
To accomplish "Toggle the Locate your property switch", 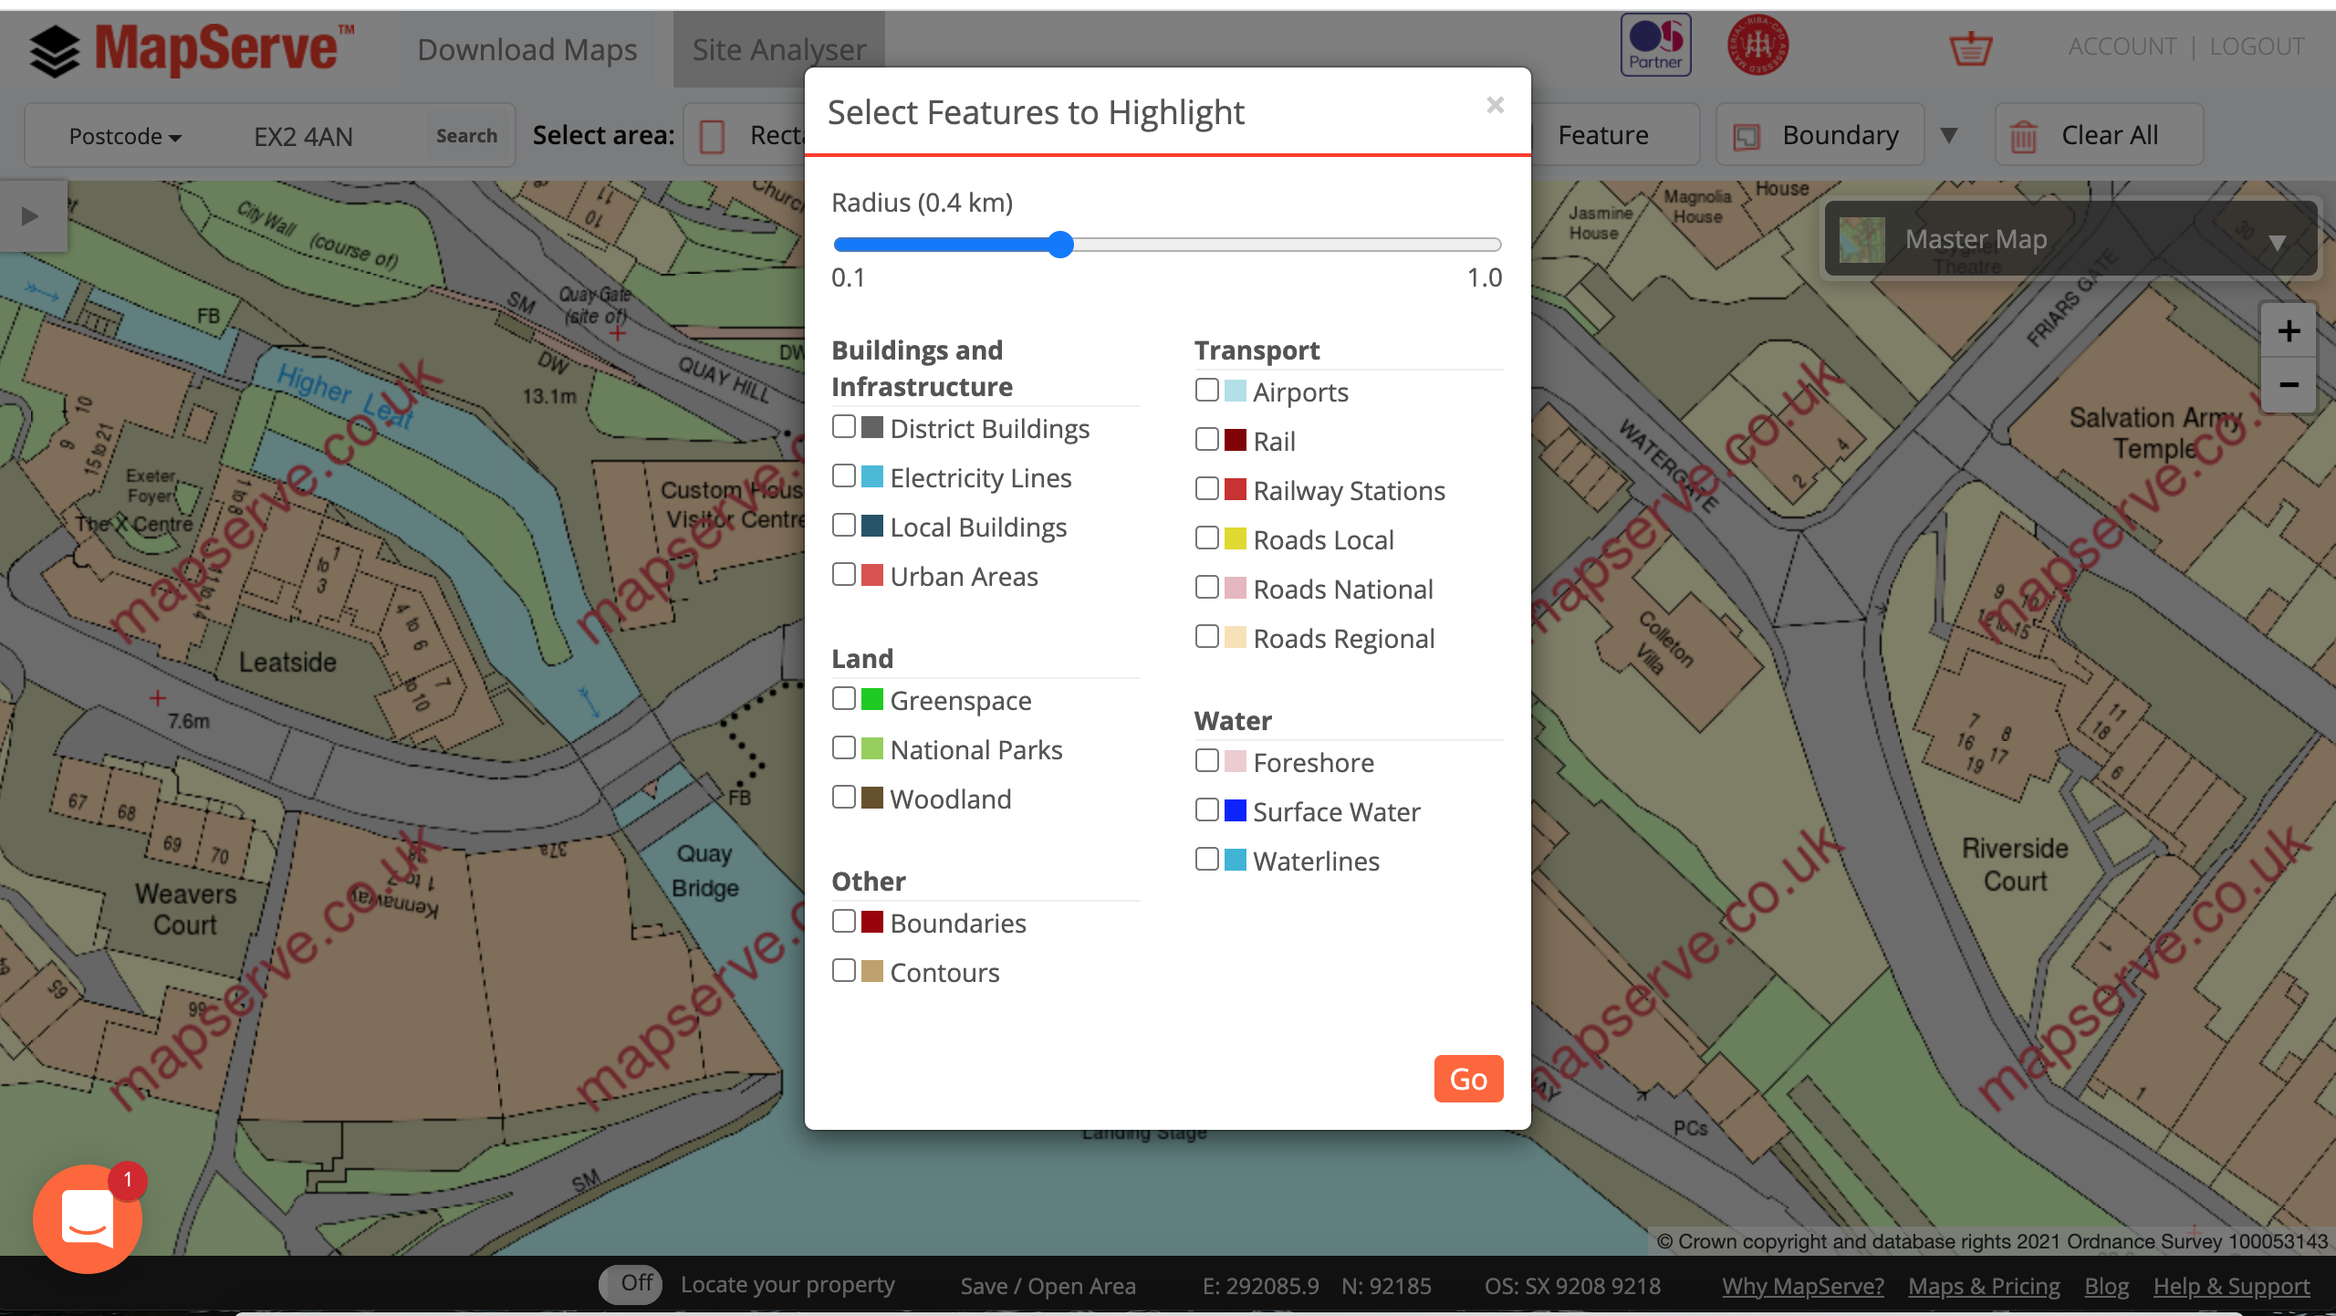I will (x=631, y=1284).
